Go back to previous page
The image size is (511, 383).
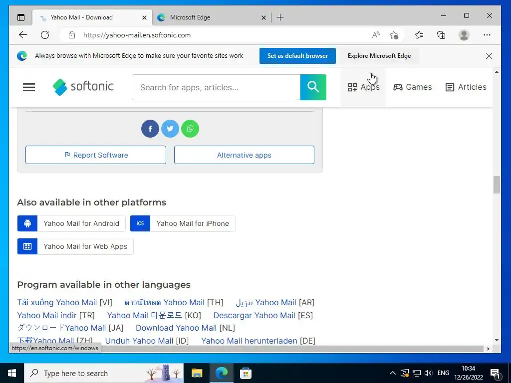[23, 35]
